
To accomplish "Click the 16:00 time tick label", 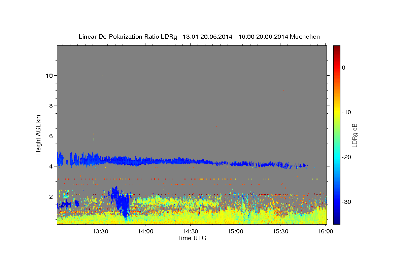I will (325, 231).
